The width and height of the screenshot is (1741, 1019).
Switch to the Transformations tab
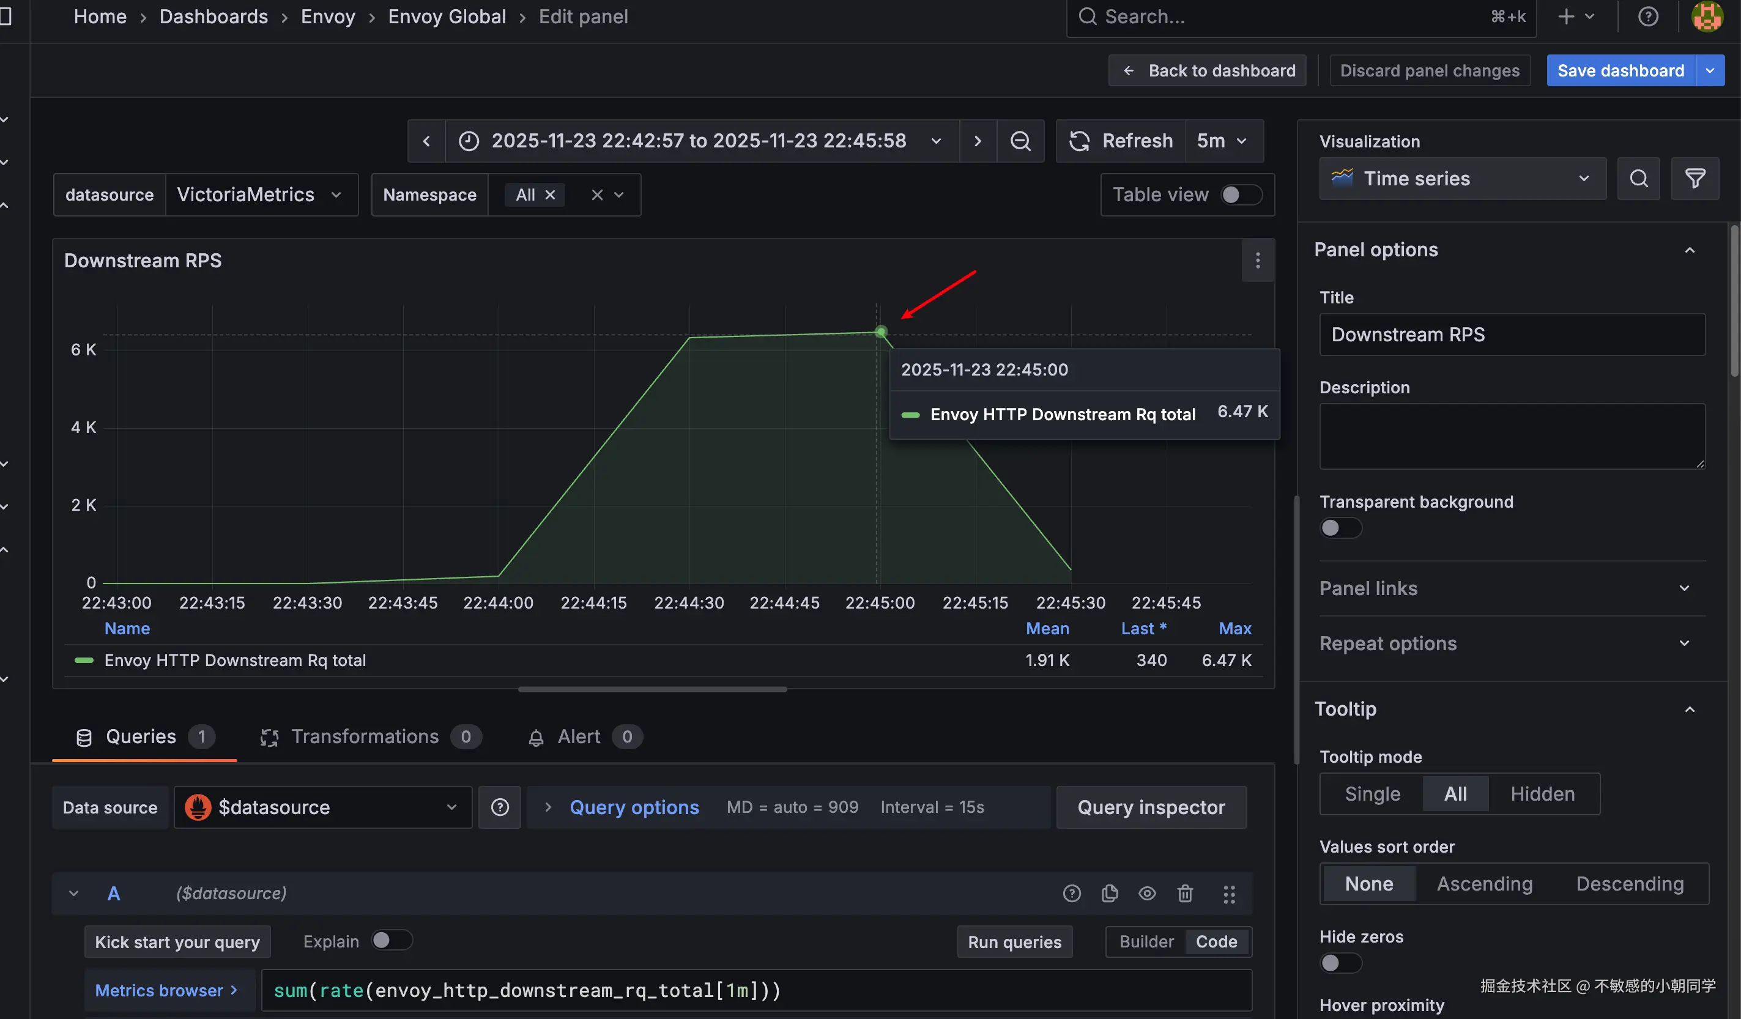[365, 736]
